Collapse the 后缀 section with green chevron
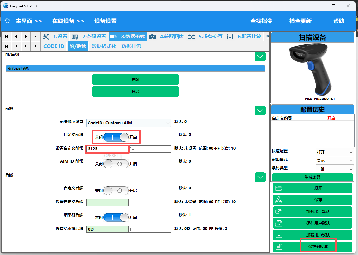358x255 pixels. coord(260,177)
